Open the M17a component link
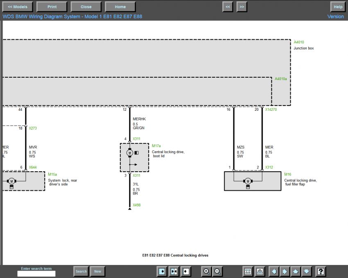This screenshot has height=278, width=348. pos(156,146)
